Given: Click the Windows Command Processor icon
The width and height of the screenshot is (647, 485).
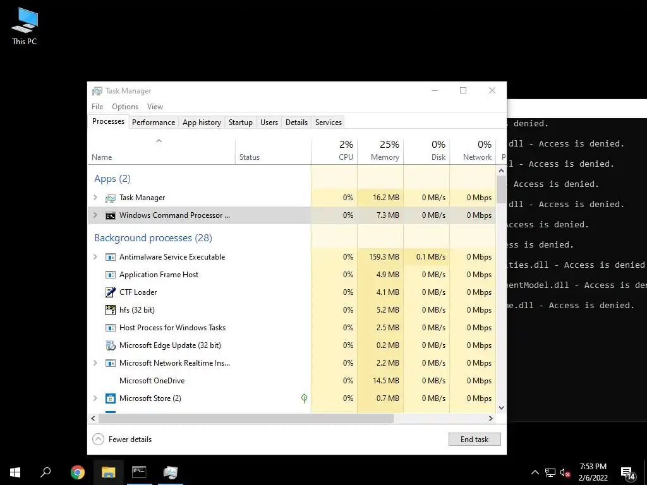Looking at the screenshot, I should point(110,216).
